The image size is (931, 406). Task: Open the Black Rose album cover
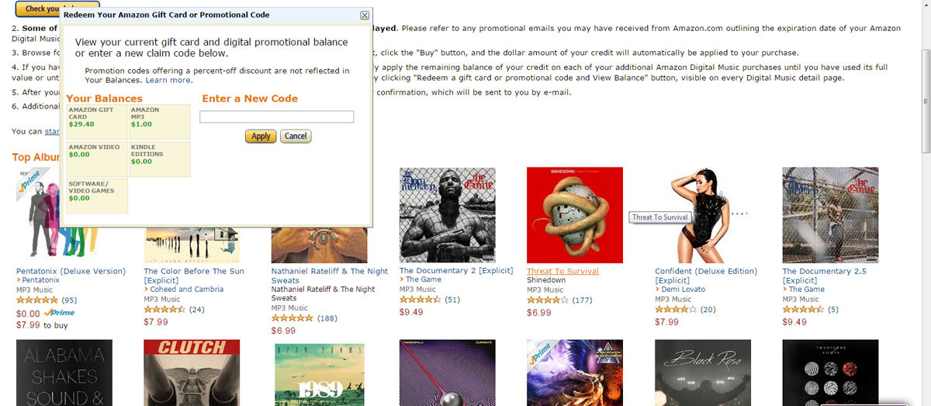tap(702, 373)
